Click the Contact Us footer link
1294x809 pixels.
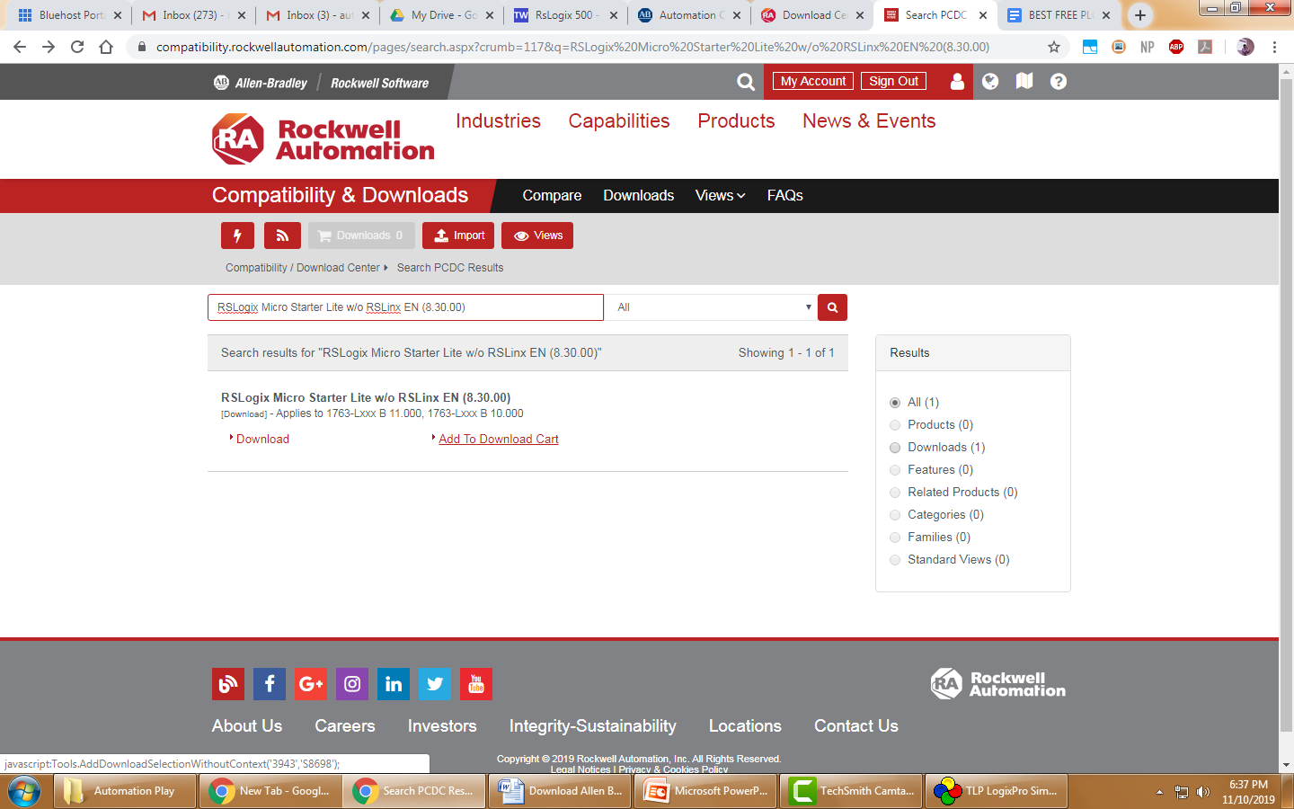coord(856,726)
